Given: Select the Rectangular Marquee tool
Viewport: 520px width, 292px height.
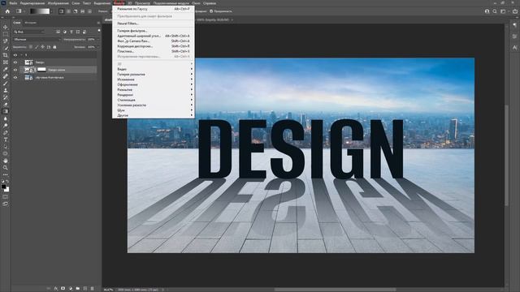Looking at the screenshot, I should point(5,34).
